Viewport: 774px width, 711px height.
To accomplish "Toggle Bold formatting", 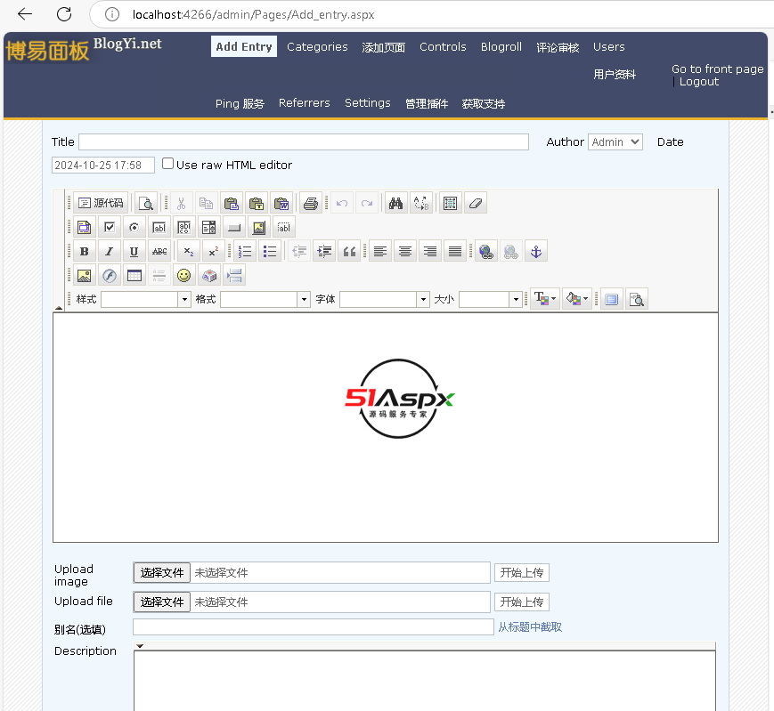I will pyautogui.click(x=85, y=252).
